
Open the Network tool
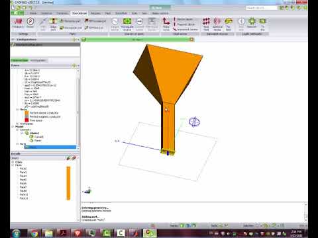click(252, 23)
